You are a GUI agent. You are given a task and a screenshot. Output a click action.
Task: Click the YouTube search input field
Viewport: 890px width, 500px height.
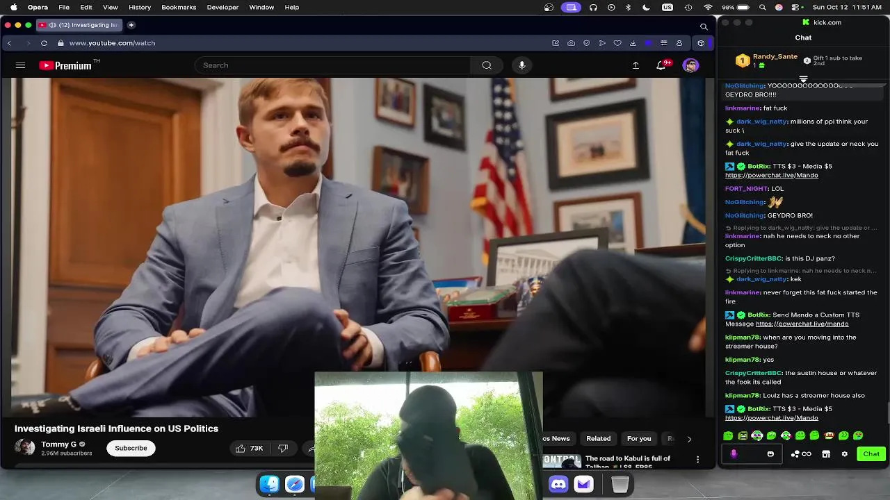point(333,65)
